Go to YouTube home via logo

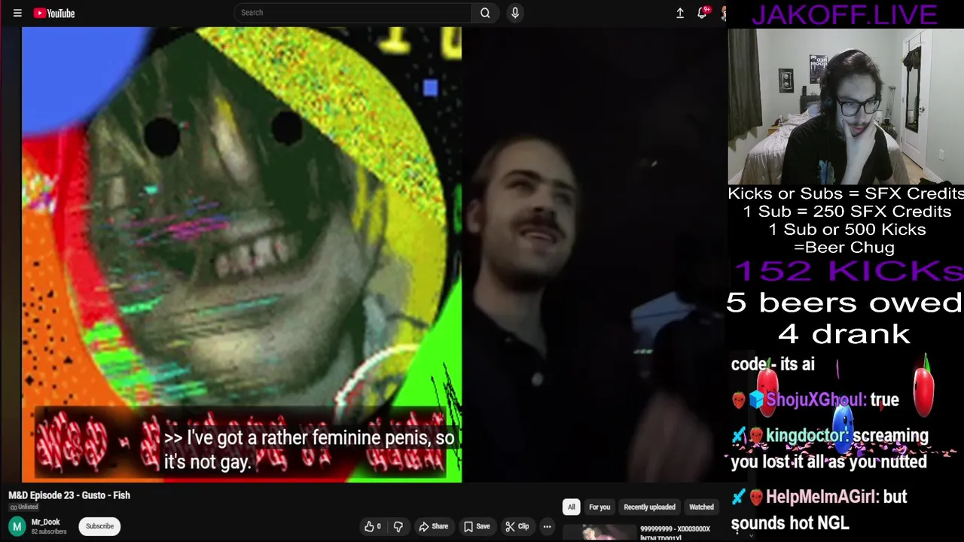tap(54, 13)
